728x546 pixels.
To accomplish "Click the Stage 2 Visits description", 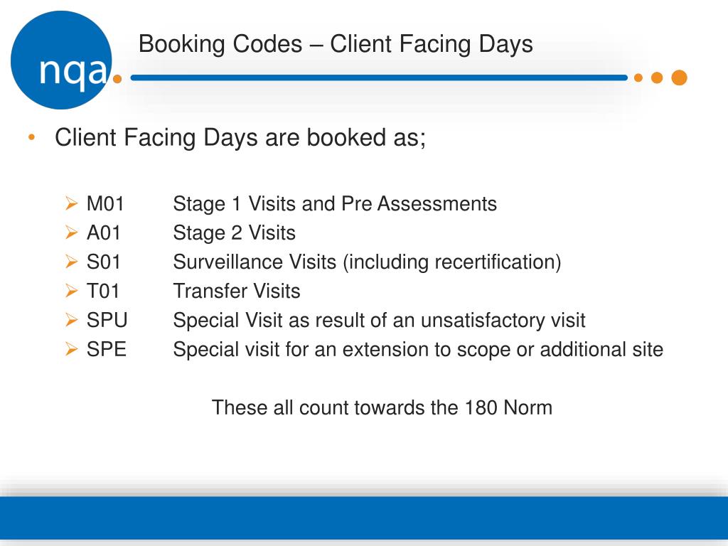I will [x=235, y=232].
